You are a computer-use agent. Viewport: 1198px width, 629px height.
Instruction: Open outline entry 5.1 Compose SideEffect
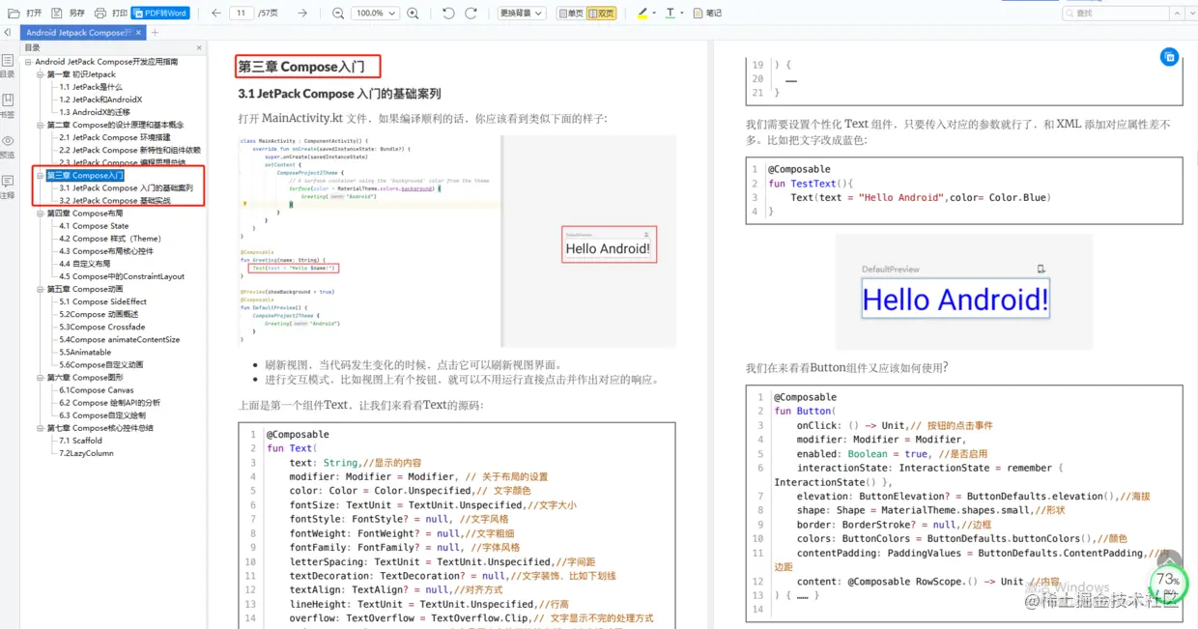(102, 301)
